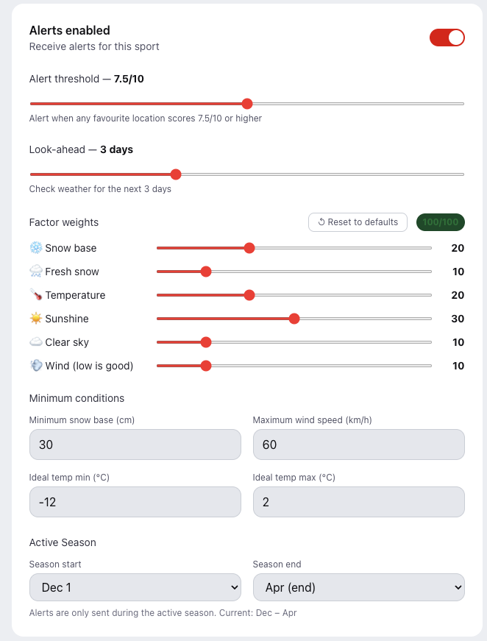487x641 pixels.
Task: Select the Ideal temp min field
Action: point(135,502)
